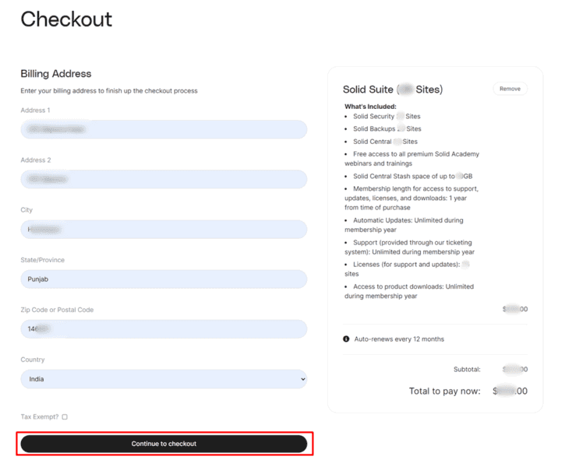Click the Solid Suite product title
This screenshot has width=565, height=467.
coord(393,90)
